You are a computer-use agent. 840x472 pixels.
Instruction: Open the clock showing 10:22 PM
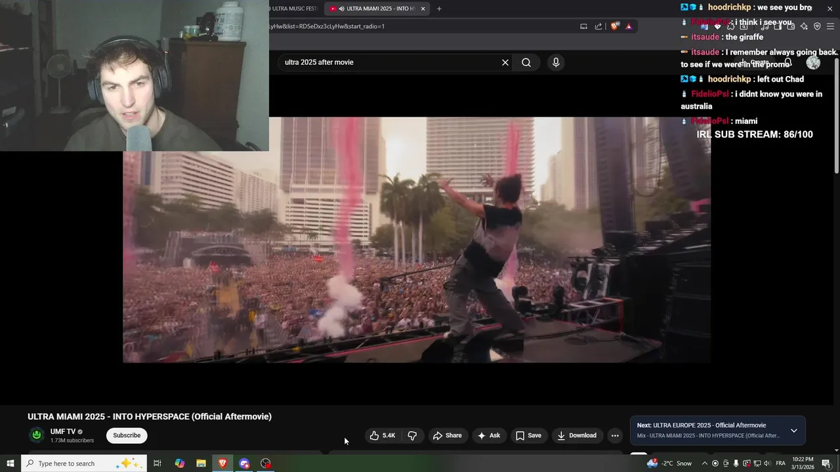tap(803, 463)
